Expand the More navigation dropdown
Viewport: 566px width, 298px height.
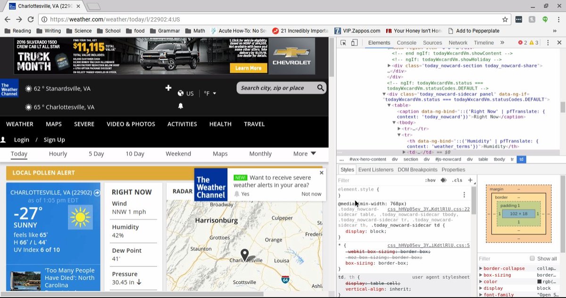pos(304,153)
